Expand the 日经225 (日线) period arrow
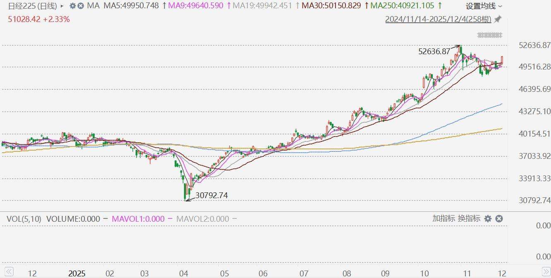Image resolution: width=551 pixels, height=278 pixels. [x=62, y=6]
